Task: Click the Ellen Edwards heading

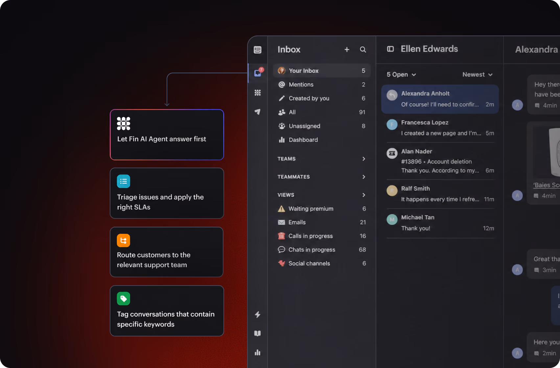Action: tap(429, 49)
